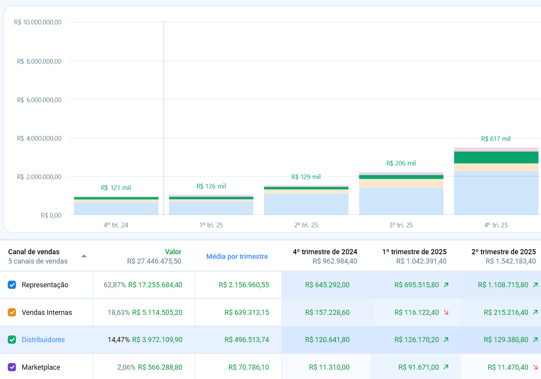Click the Valor column header
This screenshot has height=379, width=541.
coord(173,252)
